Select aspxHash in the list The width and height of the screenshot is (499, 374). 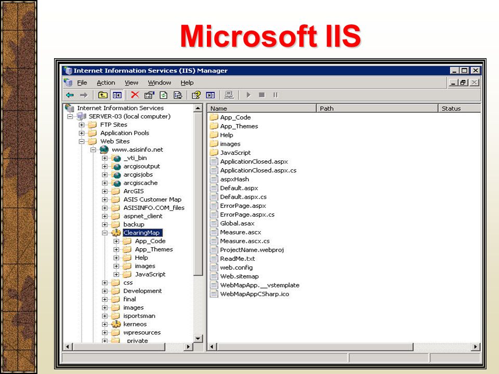234,179
